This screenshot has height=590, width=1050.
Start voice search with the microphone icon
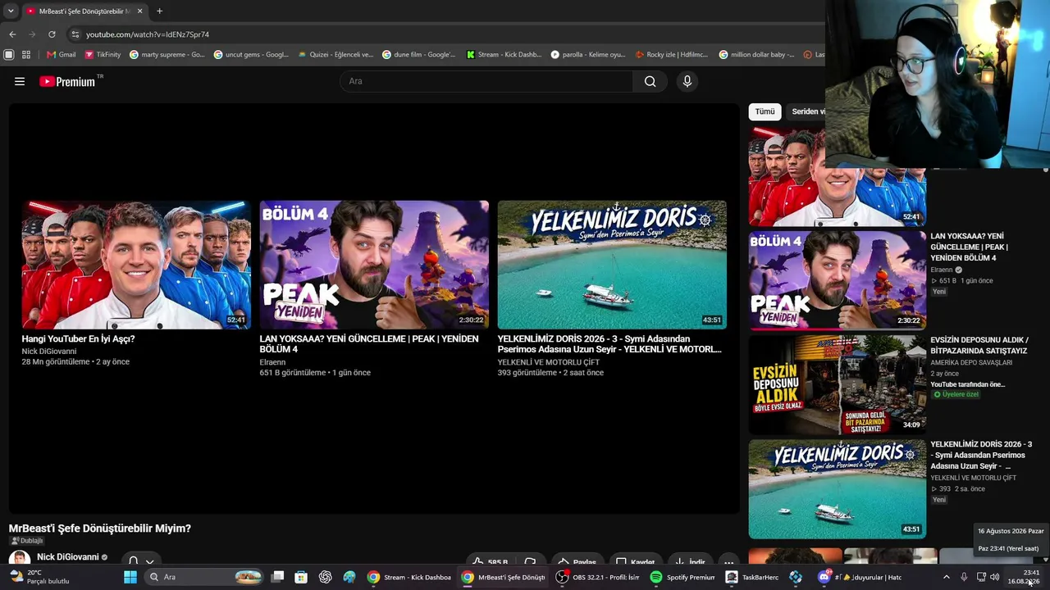687,81
